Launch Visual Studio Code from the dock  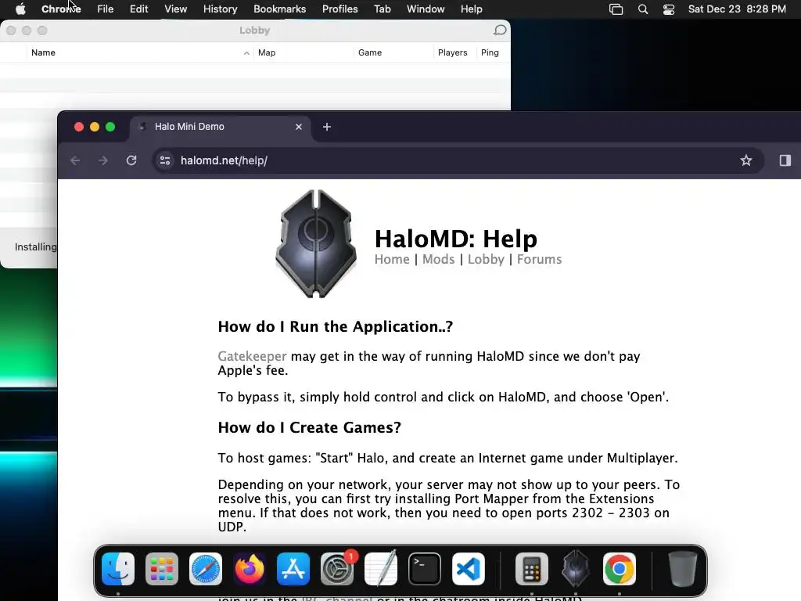pyautogui.click(x=469, y=569)
